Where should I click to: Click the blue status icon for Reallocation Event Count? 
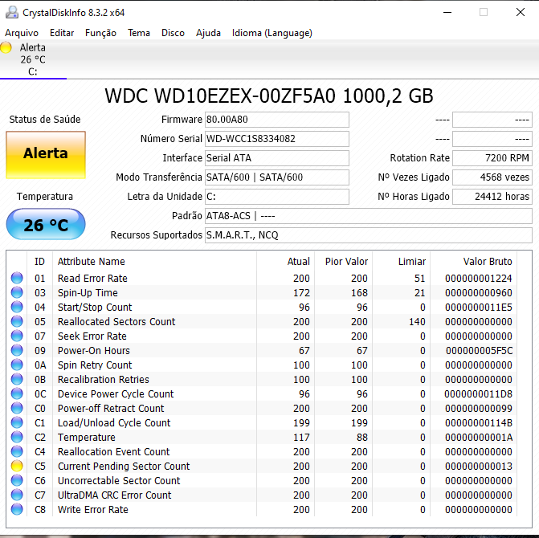tap(17, 451)
